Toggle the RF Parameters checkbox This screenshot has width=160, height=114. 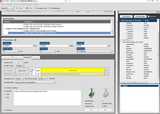[x=49, y=8]
